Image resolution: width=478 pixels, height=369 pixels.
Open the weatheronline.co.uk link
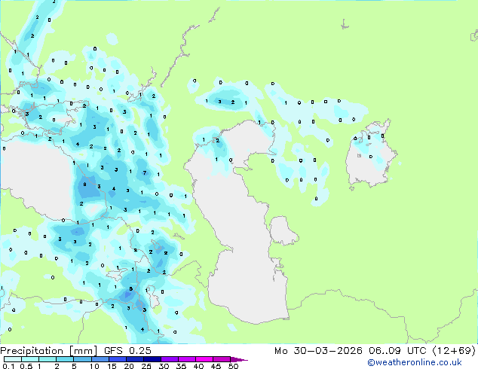(x=414, y=362)
